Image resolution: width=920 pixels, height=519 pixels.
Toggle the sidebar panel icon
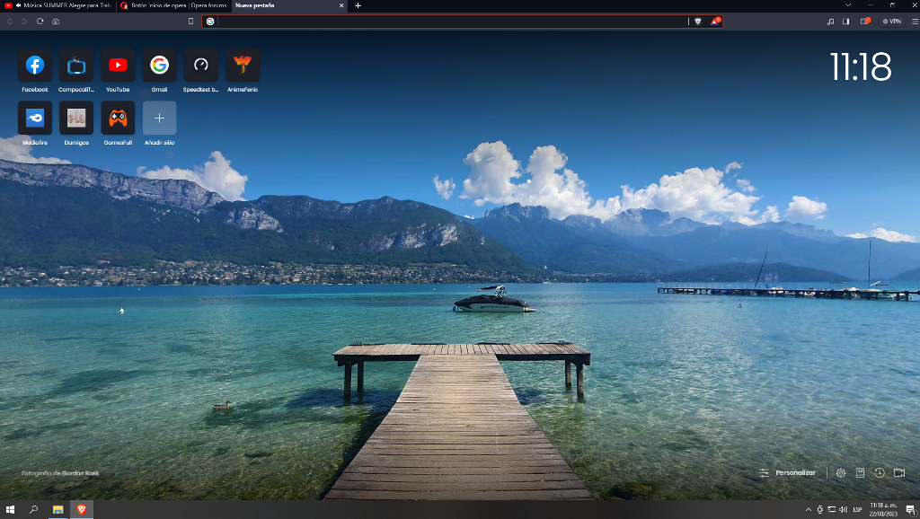845,21
